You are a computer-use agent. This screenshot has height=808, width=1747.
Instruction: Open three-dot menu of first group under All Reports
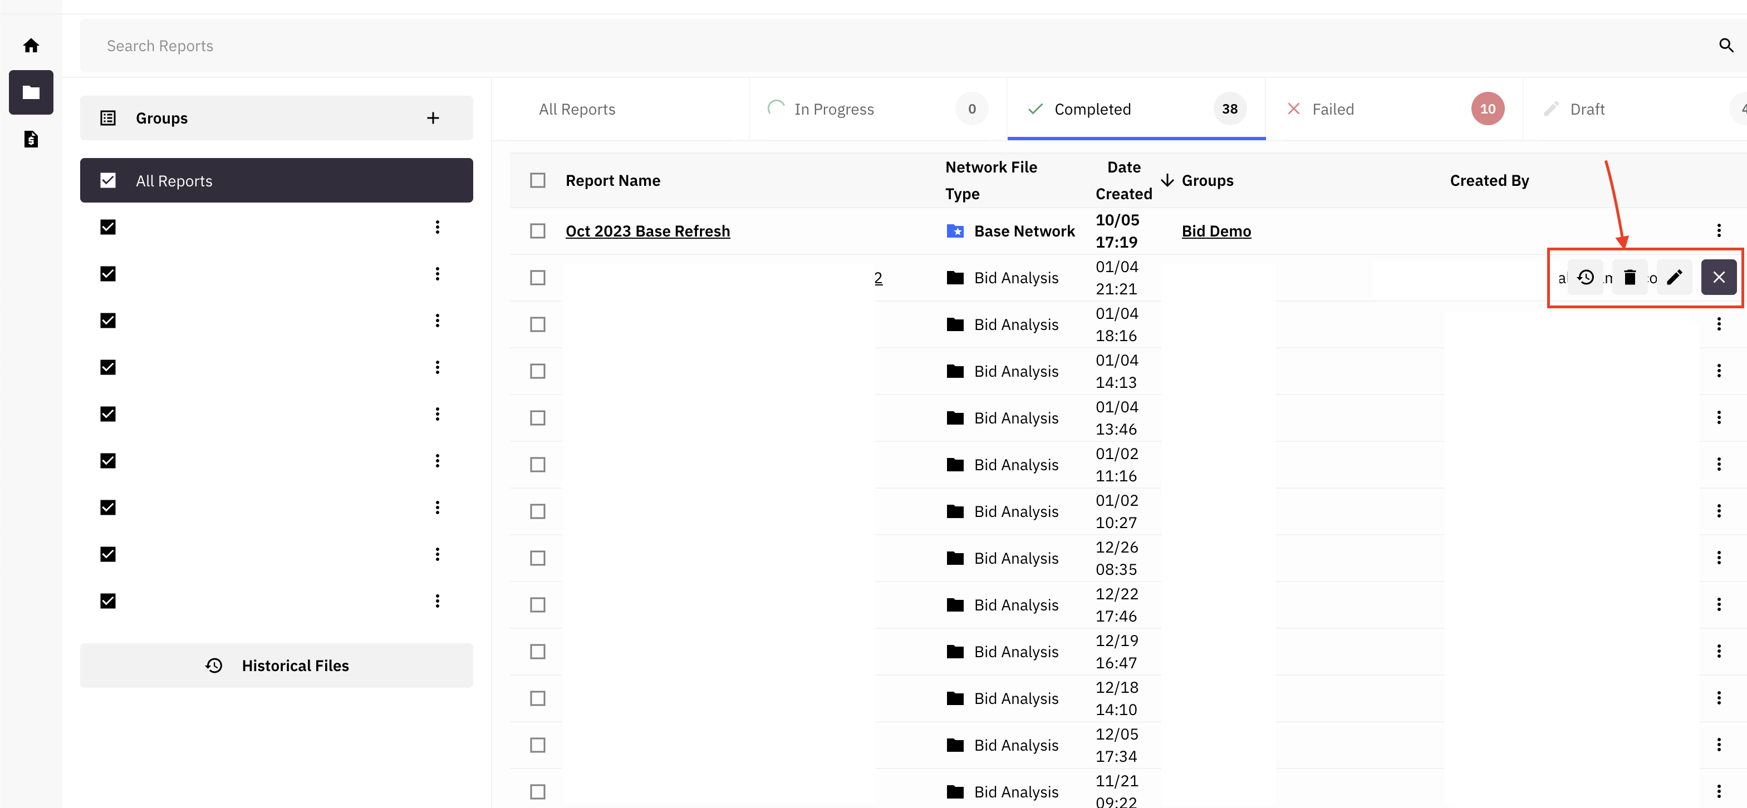coord(438,227)
